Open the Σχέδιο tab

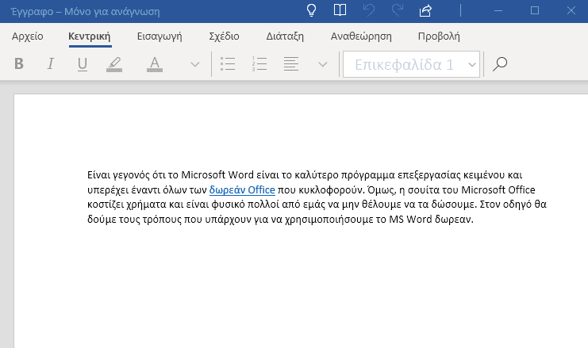tap(224, 36)
